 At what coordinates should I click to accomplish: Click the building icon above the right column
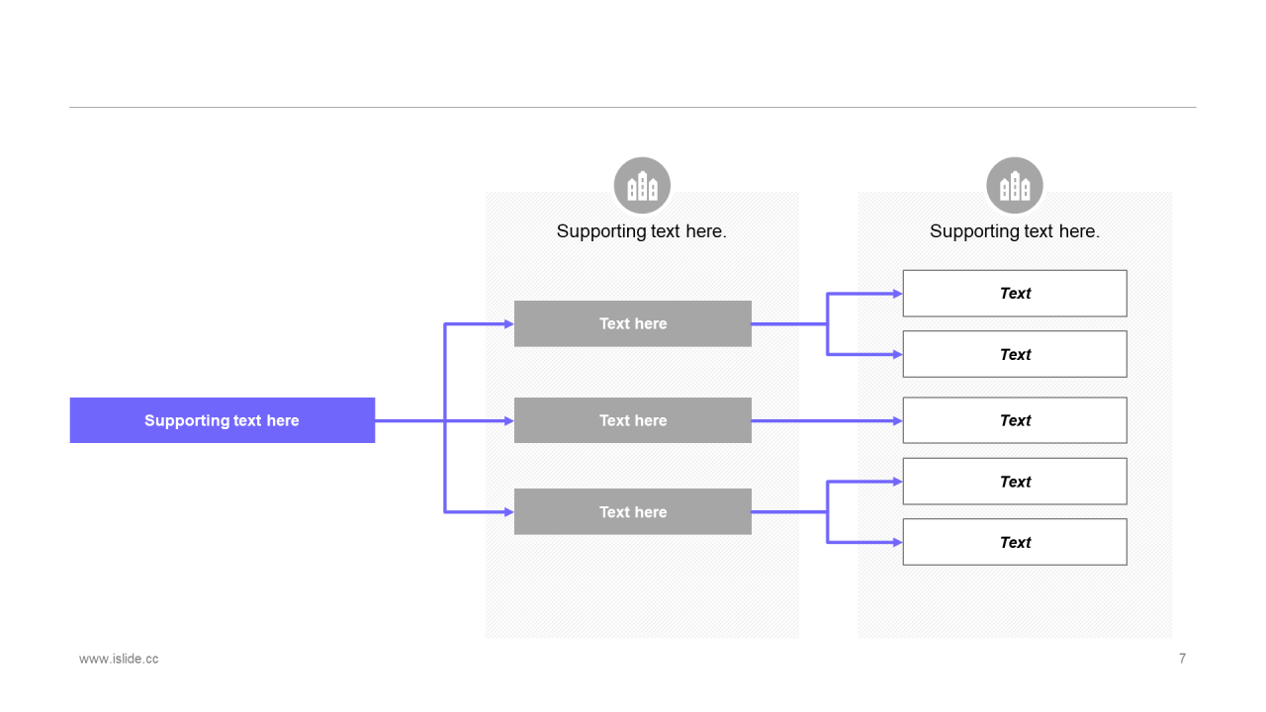coord(1015,186)
